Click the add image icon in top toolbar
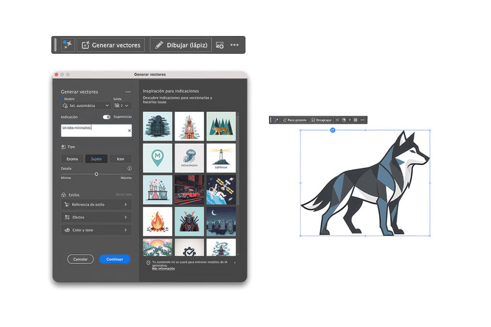 coord(220,45)
